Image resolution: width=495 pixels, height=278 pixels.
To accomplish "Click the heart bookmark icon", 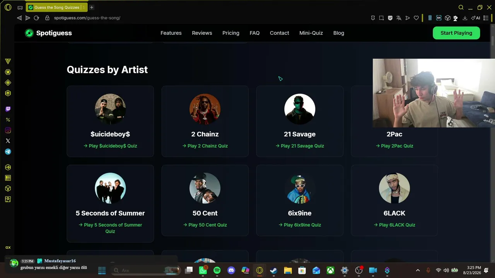I will coord(416,18).
